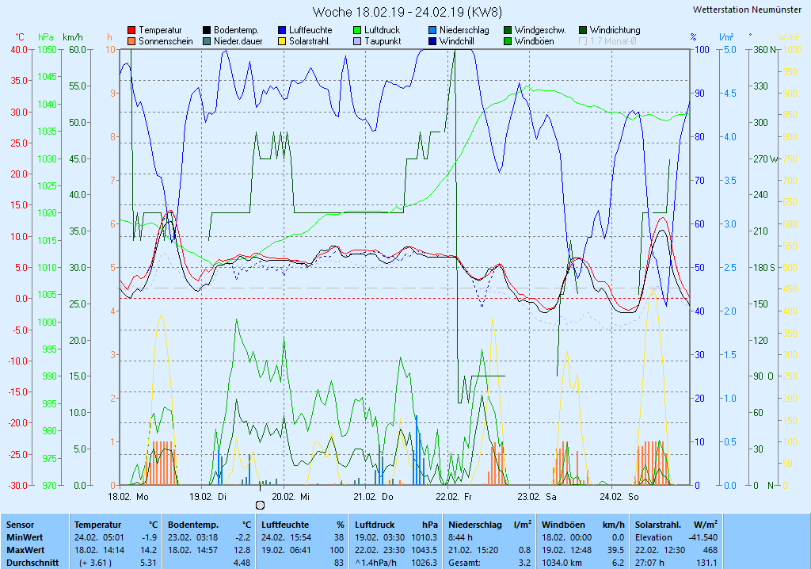811x569 pixels.
Task: Click the 'MinWert' row label
Action: point(25,537)
